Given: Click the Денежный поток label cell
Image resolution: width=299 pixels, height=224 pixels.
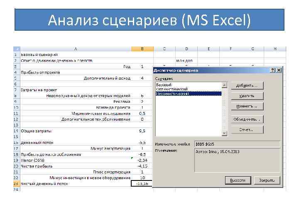Looking at the screenshot, I should point(76,142).
